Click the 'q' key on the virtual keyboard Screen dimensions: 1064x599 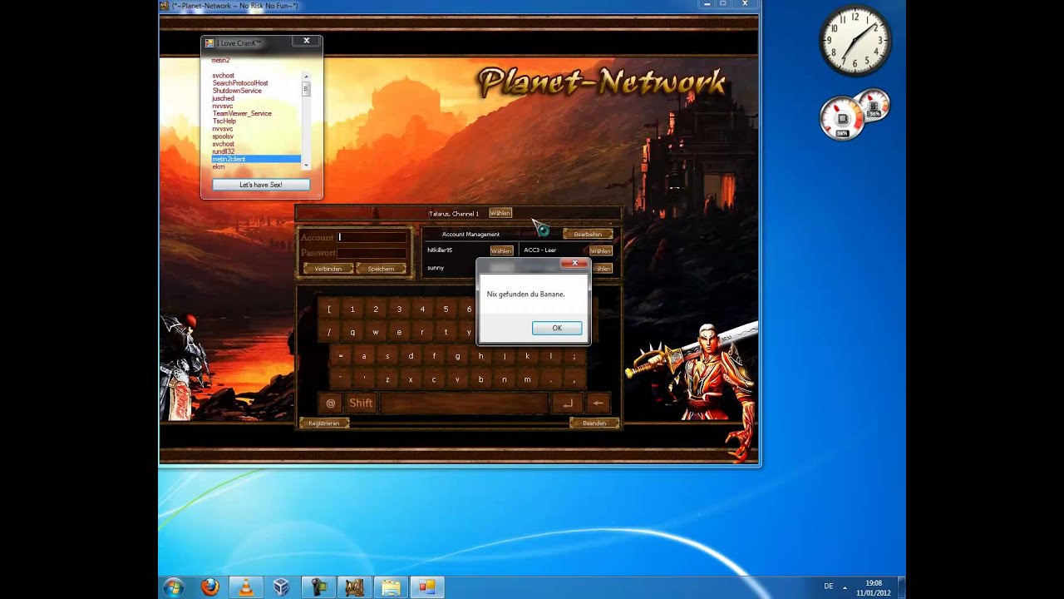pos(352,332)
